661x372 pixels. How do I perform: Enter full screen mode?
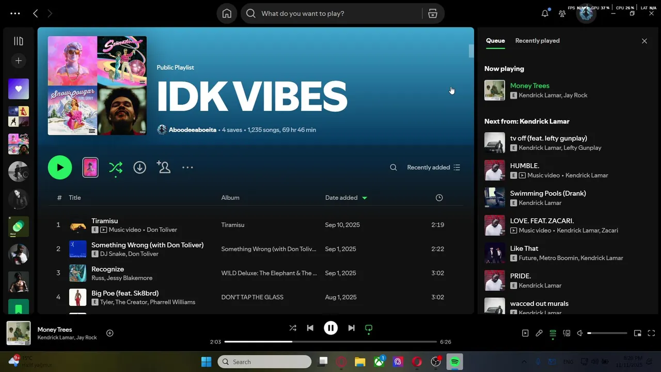651,333
